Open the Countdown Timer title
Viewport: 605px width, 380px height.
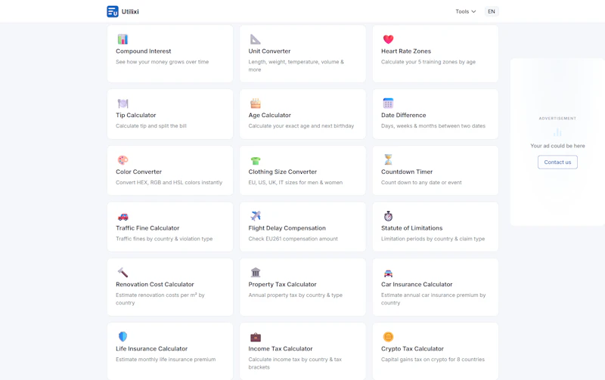(x=407, y=171)
